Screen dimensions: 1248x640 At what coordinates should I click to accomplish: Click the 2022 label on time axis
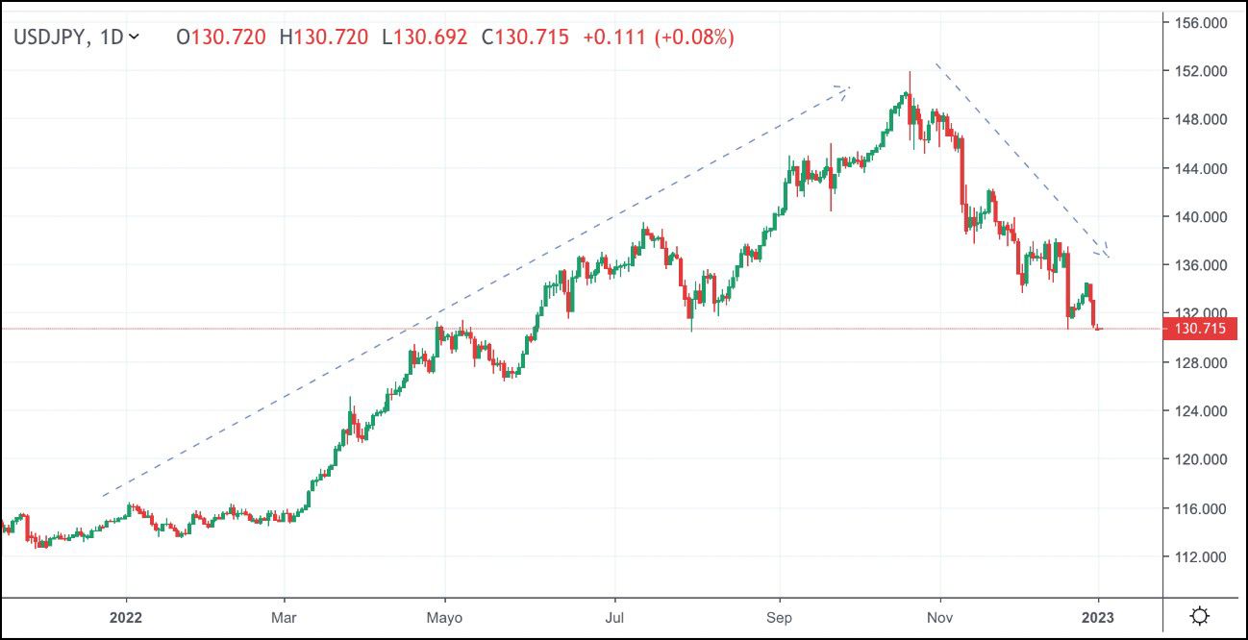(126, 617)
